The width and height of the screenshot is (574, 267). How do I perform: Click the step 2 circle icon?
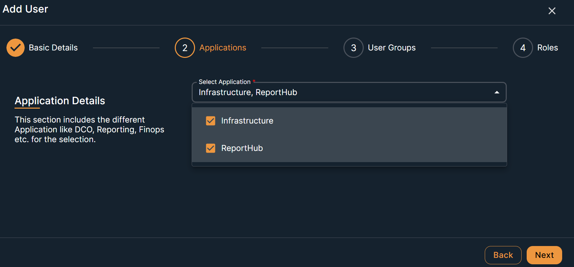click(x=185, y=48)
